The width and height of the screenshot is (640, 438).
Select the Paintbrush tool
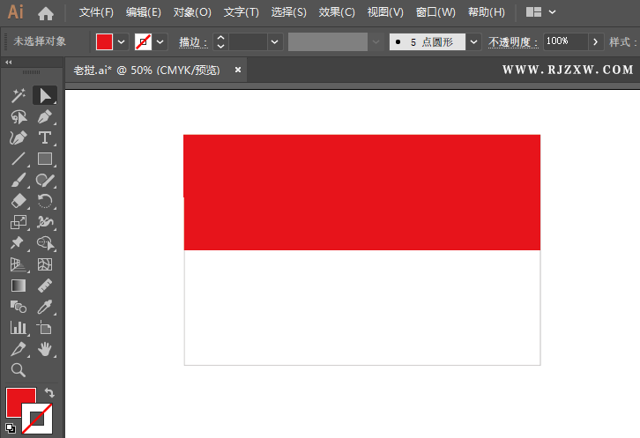pos(19,180)
